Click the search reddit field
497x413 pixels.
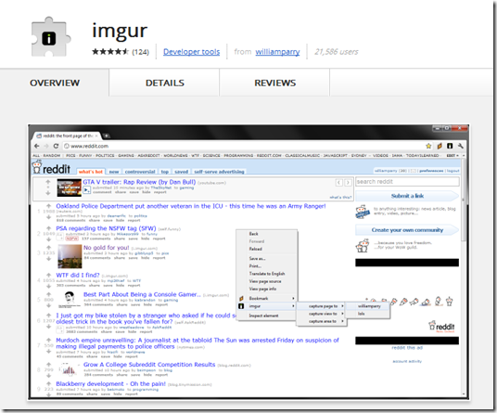coord(407,182)
